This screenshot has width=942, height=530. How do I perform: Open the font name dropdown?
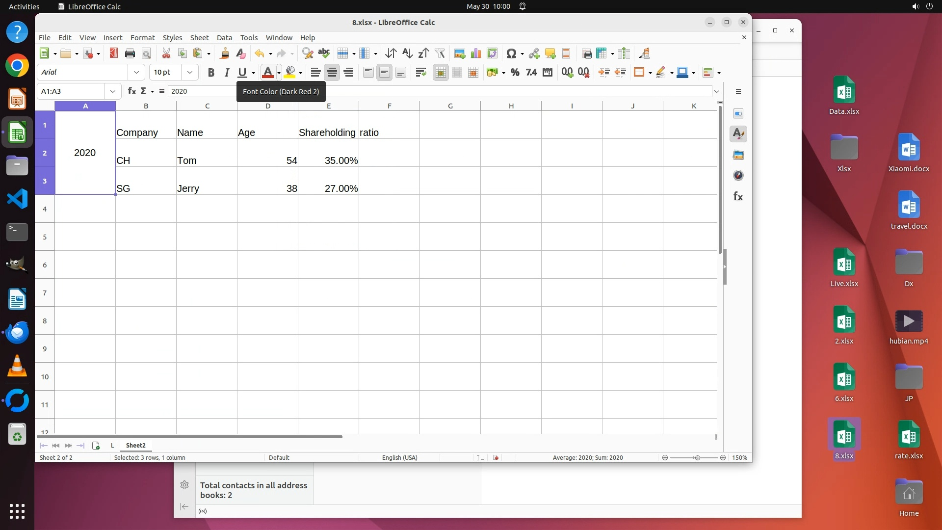click(x=136, y=72)
